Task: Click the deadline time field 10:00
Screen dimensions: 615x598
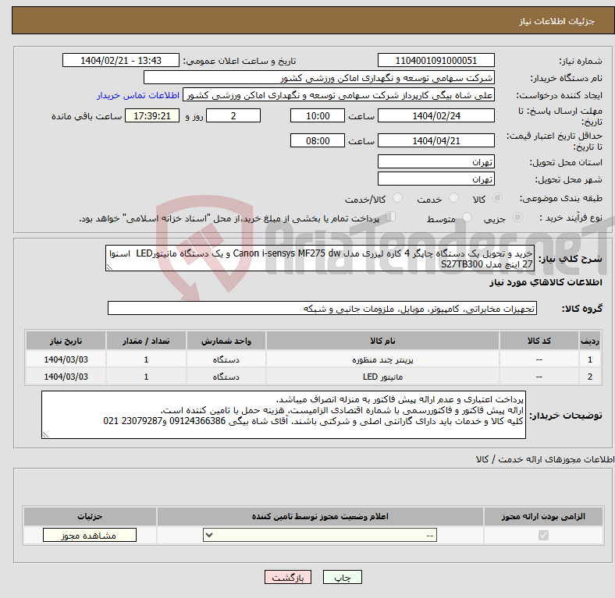Action: [x=318, y=115]
